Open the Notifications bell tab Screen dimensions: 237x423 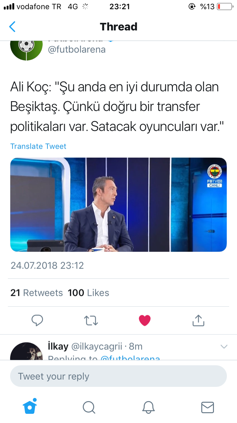coord(148,407)
